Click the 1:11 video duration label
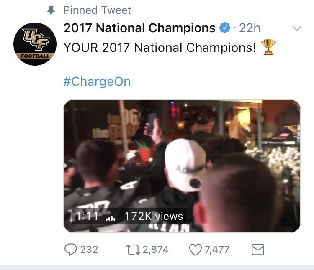Screen dimensions: 314x270 87,216
